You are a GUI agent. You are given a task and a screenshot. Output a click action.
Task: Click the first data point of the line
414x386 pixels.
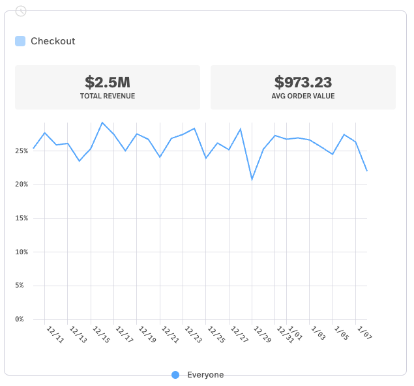tap(33, 149)
